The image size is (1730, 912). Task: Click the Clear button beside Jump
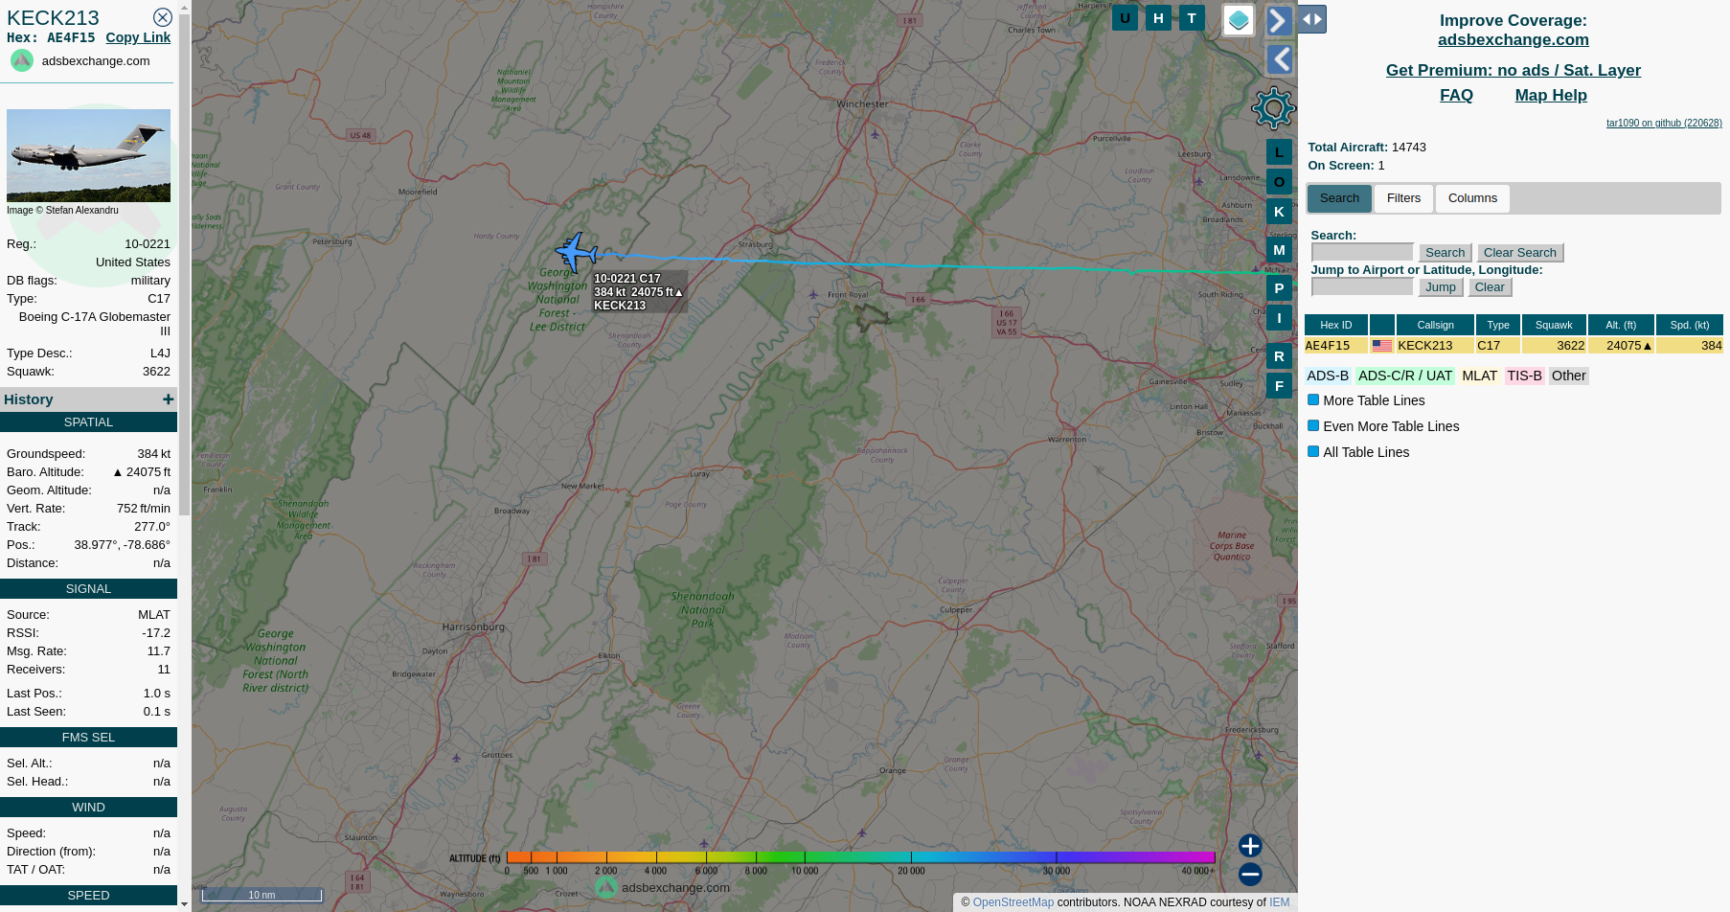click(1490, 287)
